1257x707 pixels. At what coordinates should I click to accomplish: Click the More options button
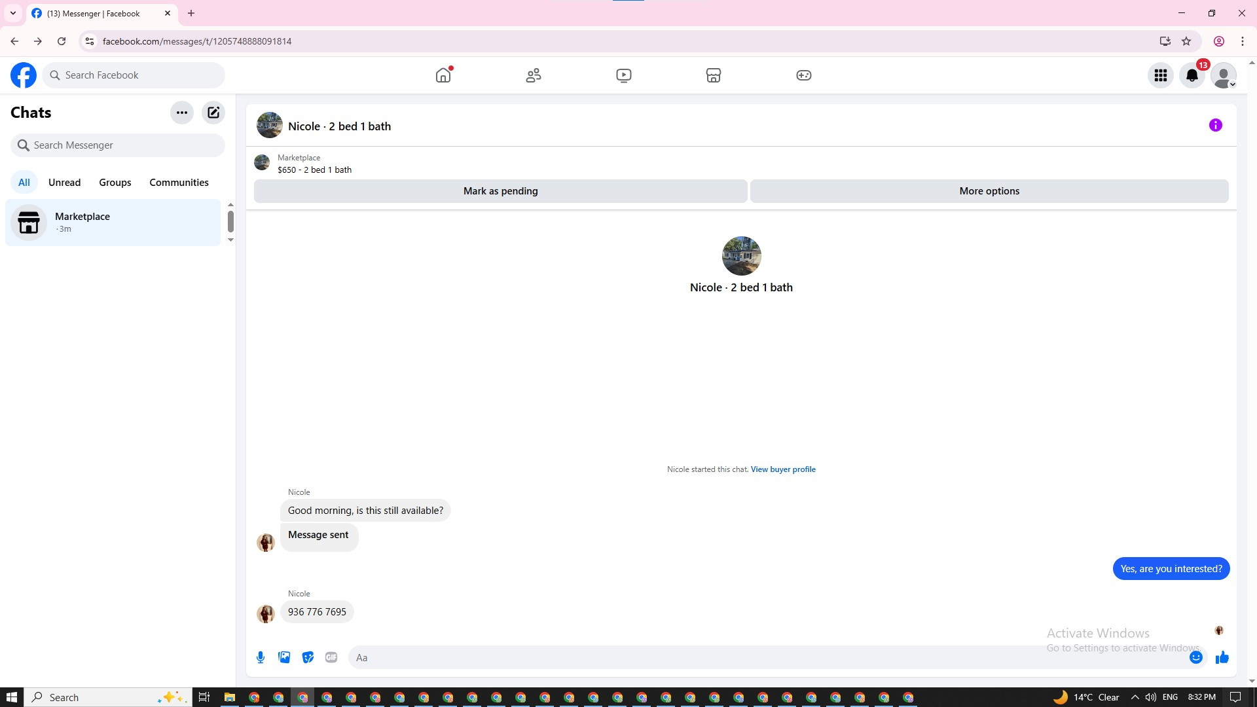(x=989, y=191)
